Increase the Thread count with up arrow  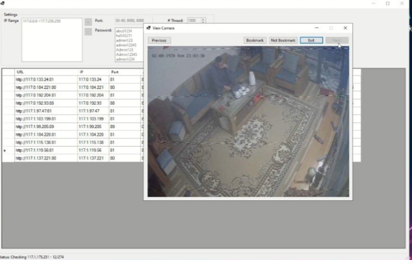pyautogui.click(x=203, y=19)
